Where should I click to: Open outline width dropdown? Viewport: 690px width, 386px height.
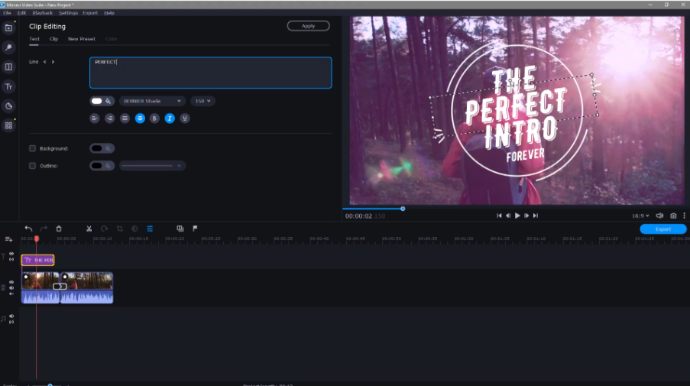[152, 166]
